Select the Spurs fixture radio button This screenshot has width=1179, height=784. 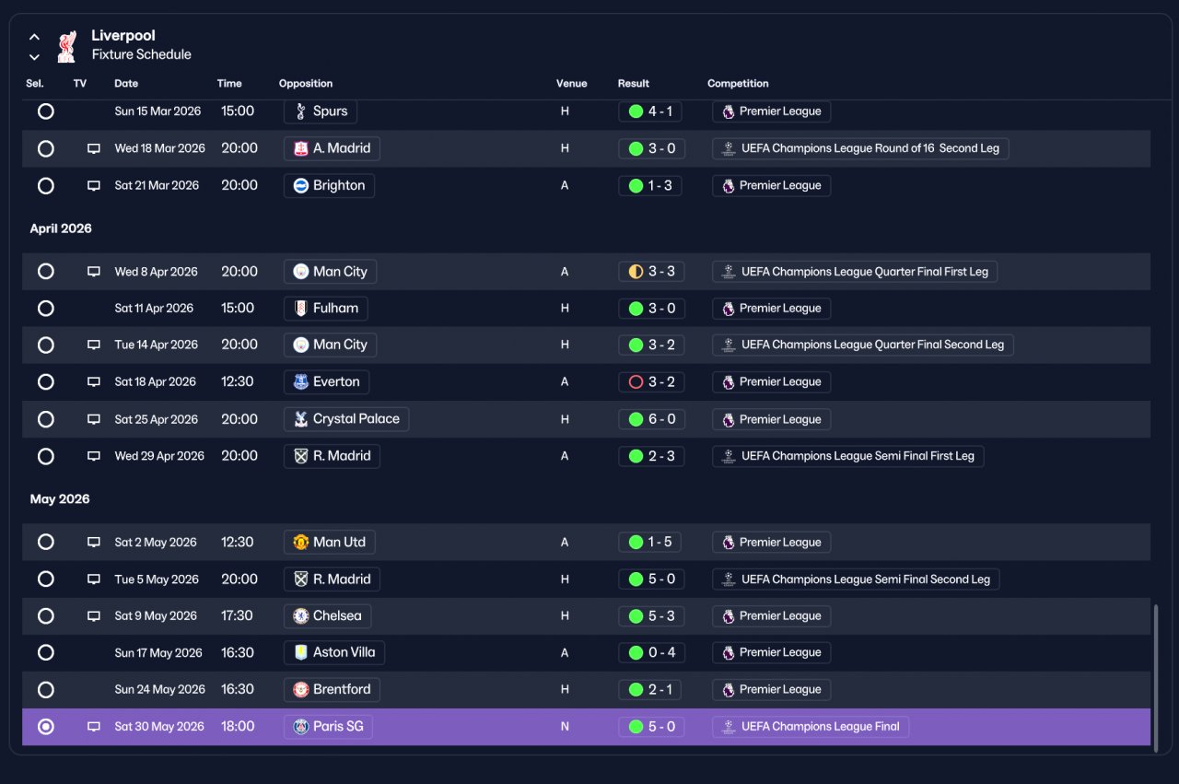46,111
